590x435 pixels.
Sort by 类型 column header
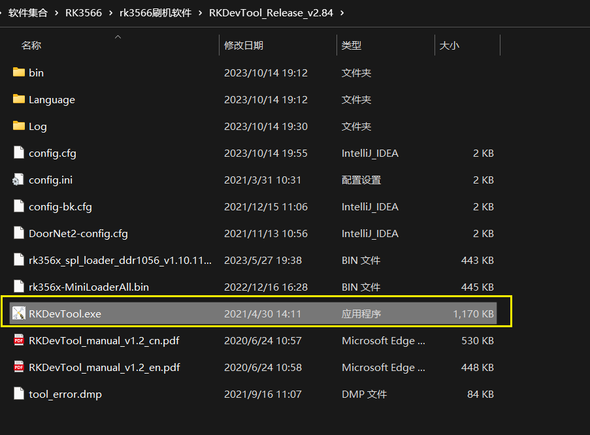(x=351, y=46)
